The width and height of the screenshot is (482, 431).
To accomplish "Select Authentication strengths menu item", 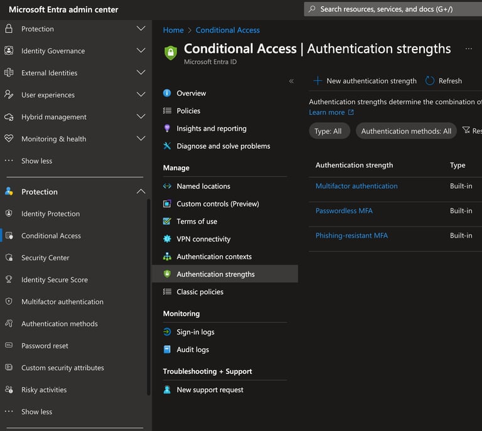I will click(x=225, y=274).
